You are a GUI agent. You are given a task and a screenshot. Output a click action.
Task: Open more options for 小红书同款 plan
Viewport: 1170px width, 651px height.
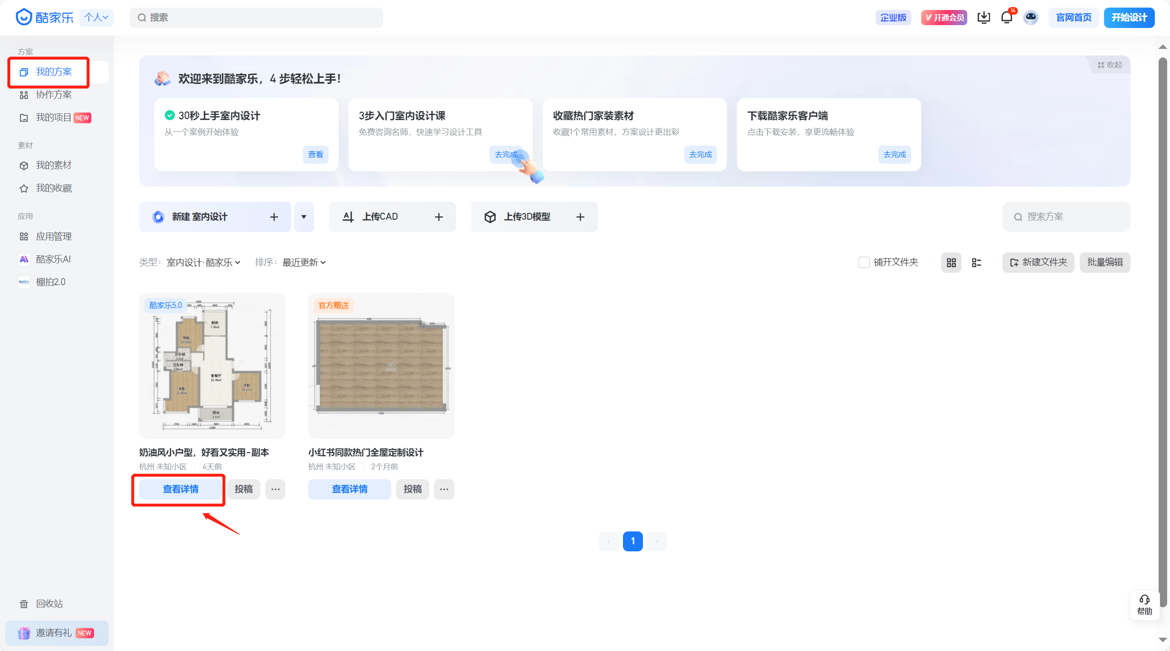tap(444, 489)
